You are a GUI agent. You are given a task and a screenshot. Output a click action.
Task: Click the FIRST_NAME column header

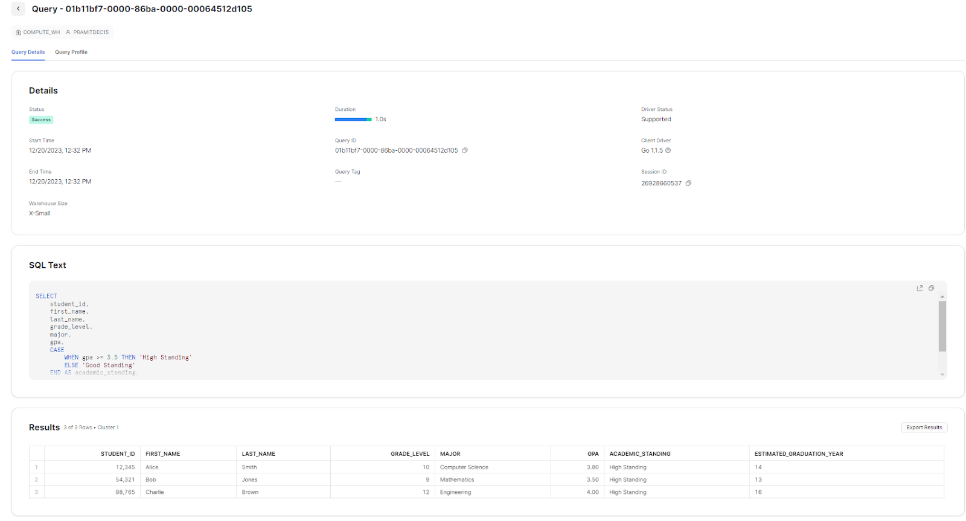[x=188, y=454]
